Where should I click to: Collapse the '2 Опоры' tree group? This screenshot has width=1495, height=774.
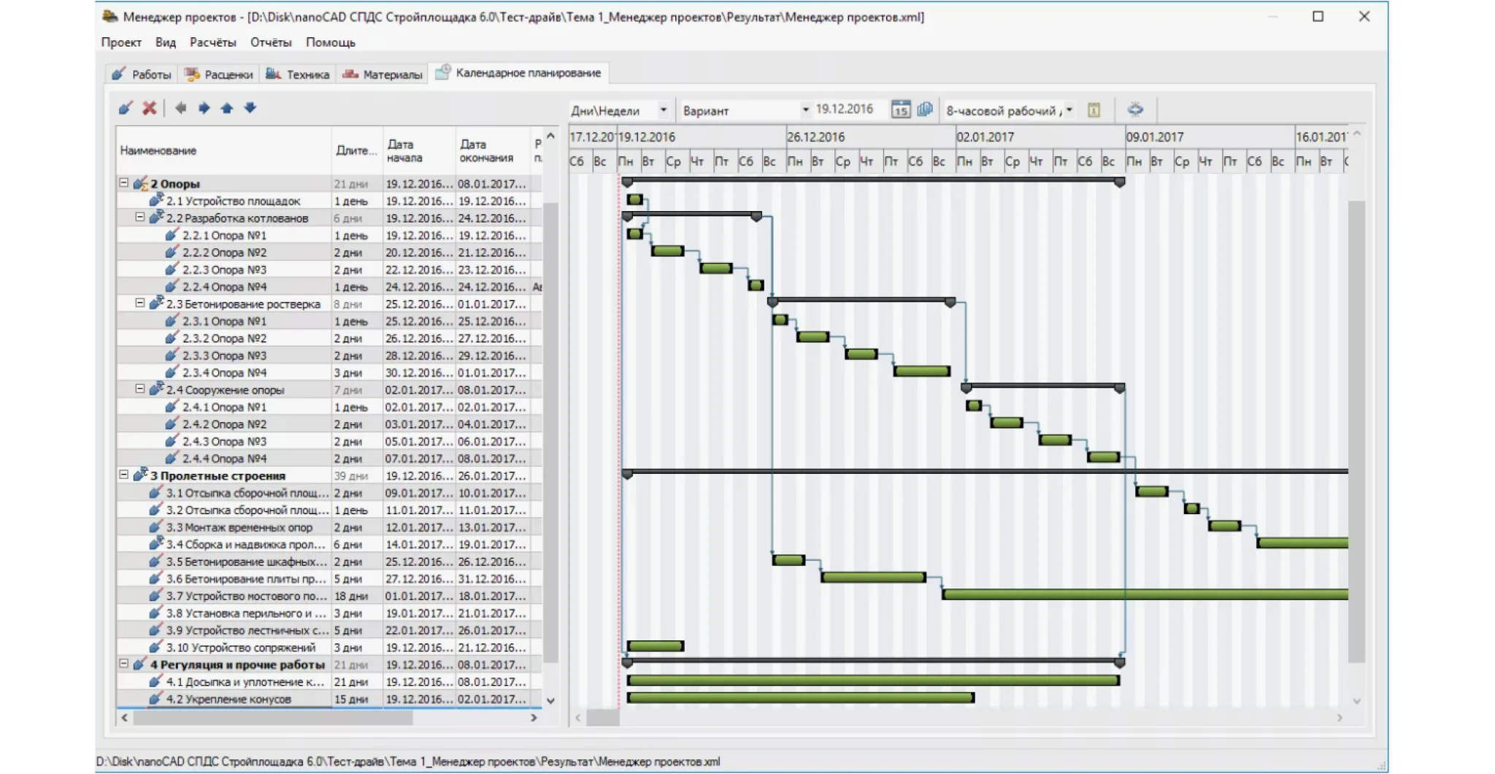pyautogui.click(x=124, y=183)
